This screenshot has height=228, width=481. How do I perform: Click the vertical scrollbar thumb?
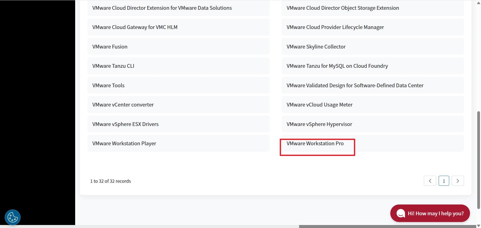(x=478, y=160)
